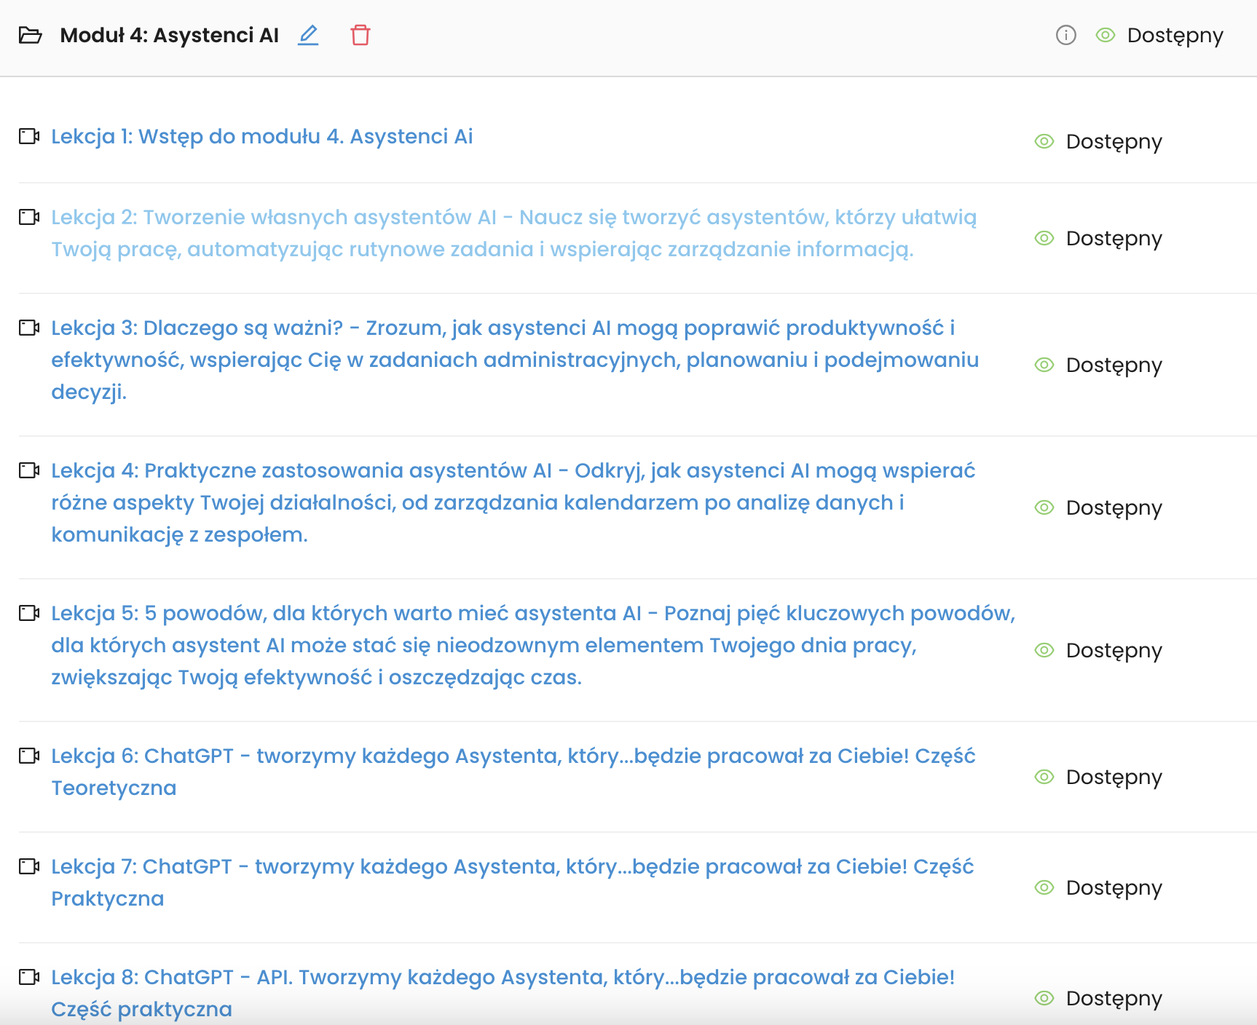This screenshot has height=1025, width=1257.
Task: Click Dostępny label in module header
Action: (x=1175, y=36)
